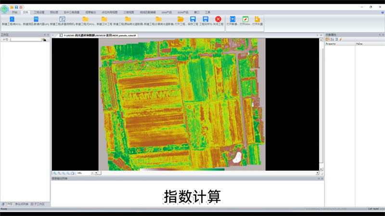385x216 pixels.
Task: Click vertical scrollbar down arrow of image view
Action: [321, 169]
